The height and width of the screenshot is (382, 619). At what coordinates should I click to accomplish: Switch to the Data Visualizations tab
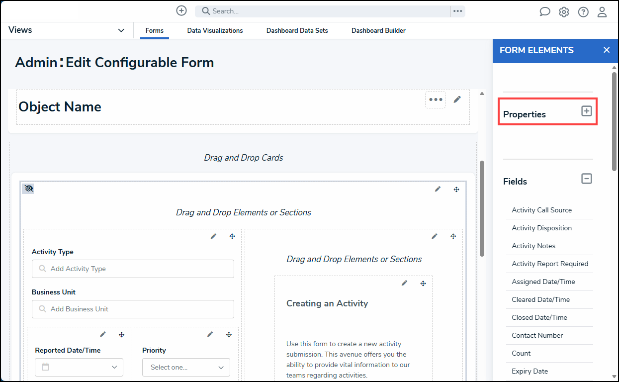(x=215, y=31)
